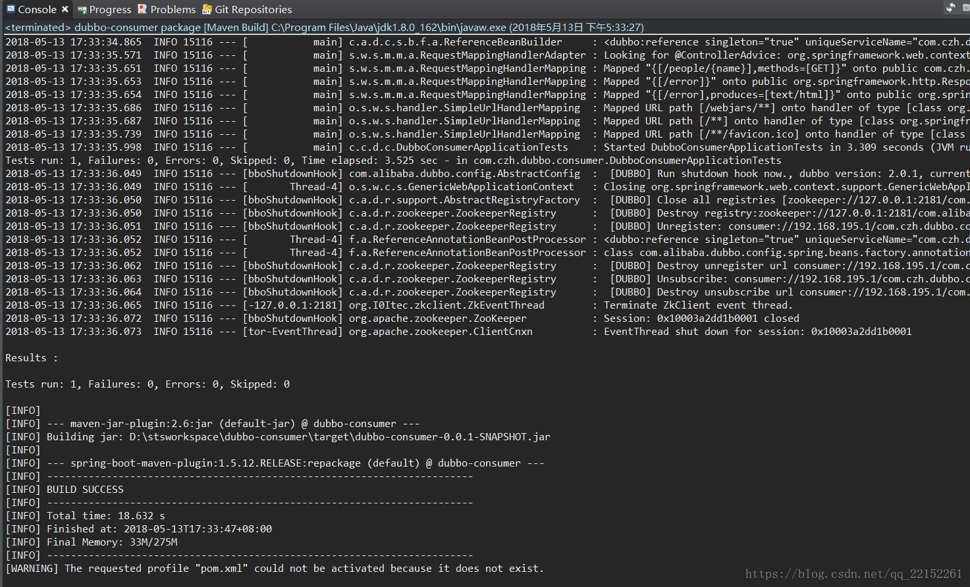Open the Progress tab
Image resolution: width=970 pixels, height=587 pixels.
[105, 9]
